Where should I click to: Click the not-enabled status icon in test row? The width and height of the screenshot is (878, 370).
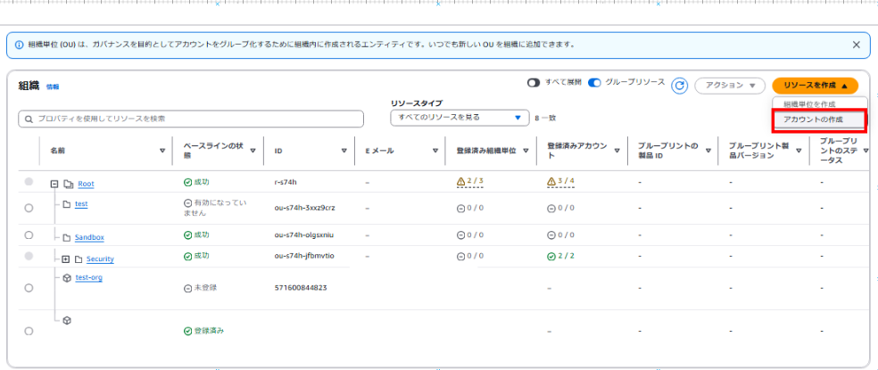(x=187, y=202)
